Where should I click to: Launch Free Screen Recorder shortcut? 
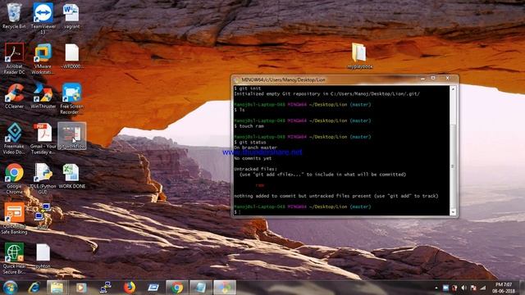(x=71, y=98)
